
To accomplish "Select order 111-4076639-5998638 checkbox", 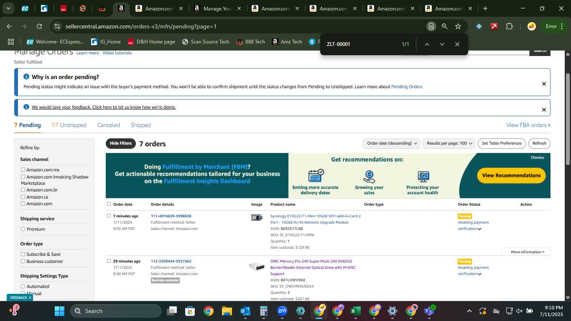I will tap(109, 216).
